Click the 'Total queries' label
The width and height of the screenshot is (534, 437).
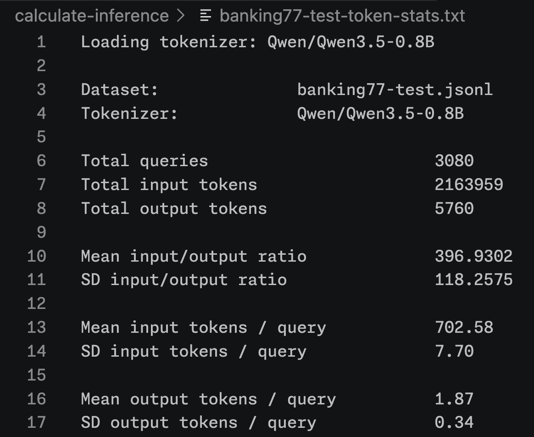tap(145, 161)
